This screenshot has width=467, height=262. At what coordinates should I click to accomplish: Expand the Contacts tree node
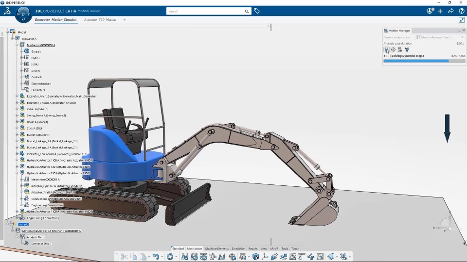(x=21, y=77)
